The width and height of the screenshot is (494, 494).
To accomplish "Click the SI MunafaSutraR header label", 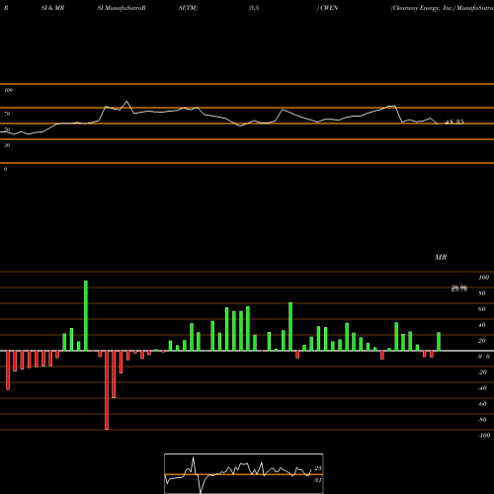I will click(x=122, y=8).
